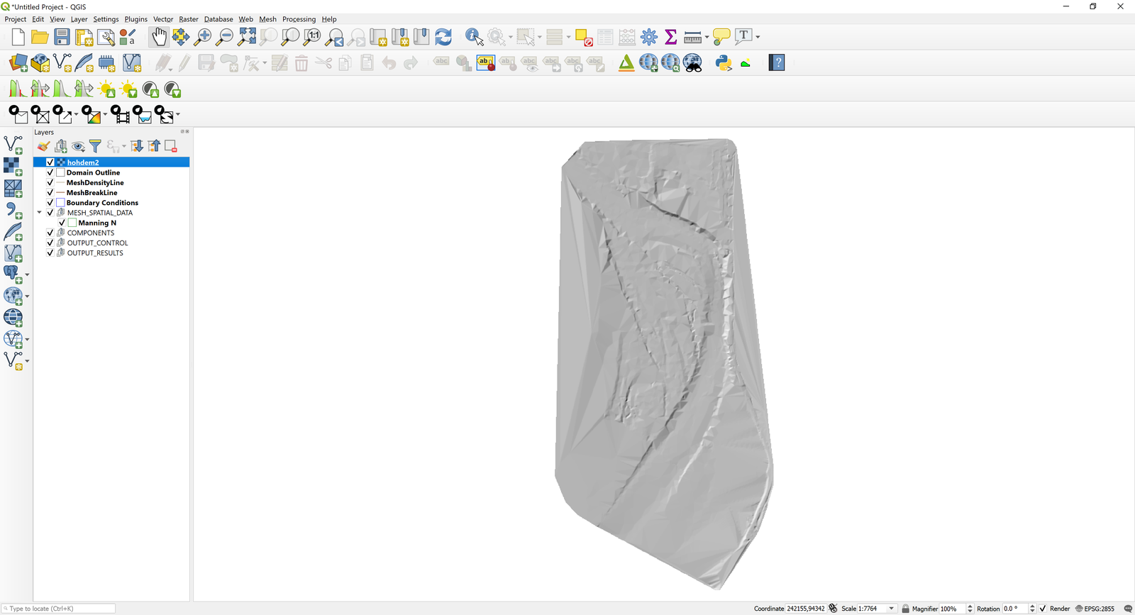Click the Zoom Full extent icon
This screenshot has height=615, width=1135.
(247, 37)
